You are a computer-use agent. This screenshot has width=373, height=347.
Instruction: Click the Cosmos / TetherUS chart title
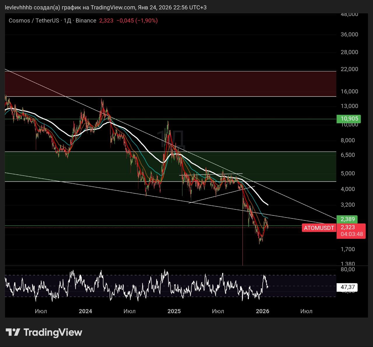(x=34, y=21)
